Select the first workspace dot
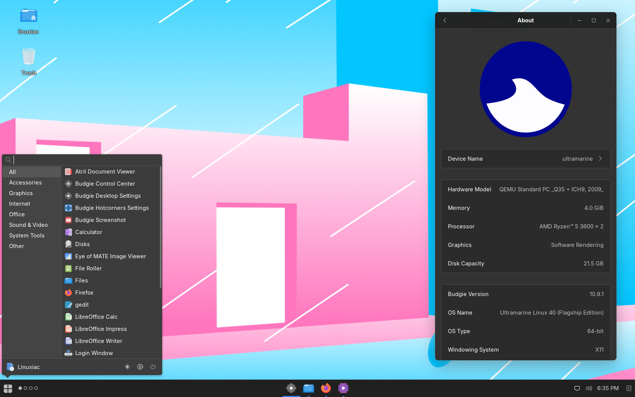The image size is (635, 397). pos(20,388)
